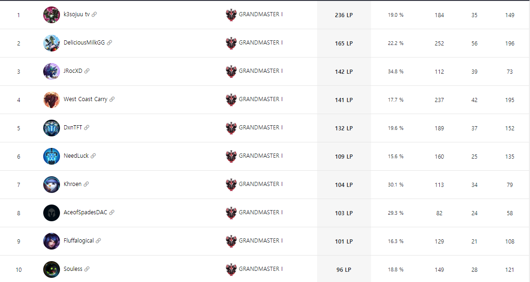Viewport: 530px width, 282px height.
Task: Click the link icon beside JRocXD
Action: pos(87,71)
